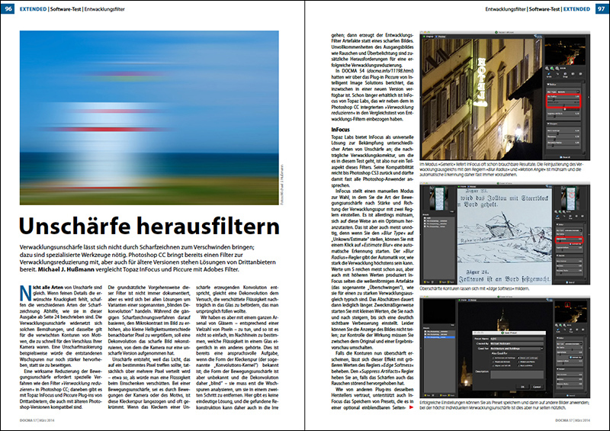Open the Blur Type dropdown in hotel screenshot
Image resolution: width=610 pixels, height=431 pixels.
pyautogui.click(x=568, y=92)
